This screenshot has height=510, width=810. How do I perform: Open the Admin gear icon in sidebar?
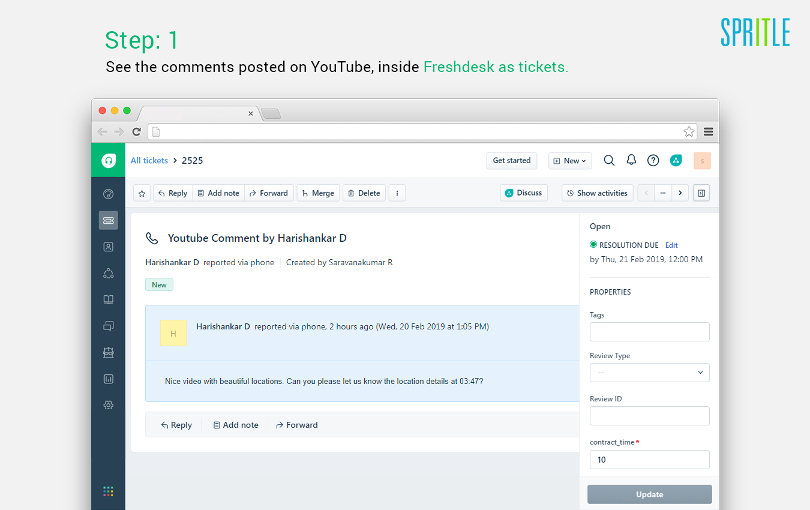click(x=108, y=405)
